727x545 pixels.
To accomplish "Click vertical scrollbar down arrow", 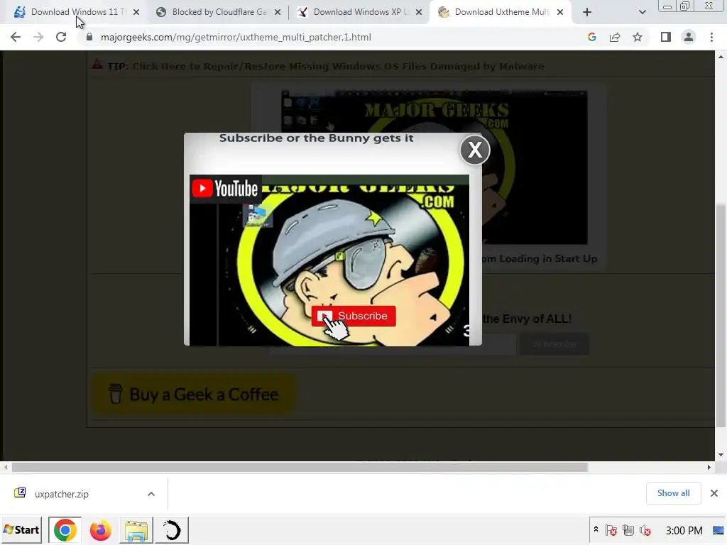I will click(721, 455).
